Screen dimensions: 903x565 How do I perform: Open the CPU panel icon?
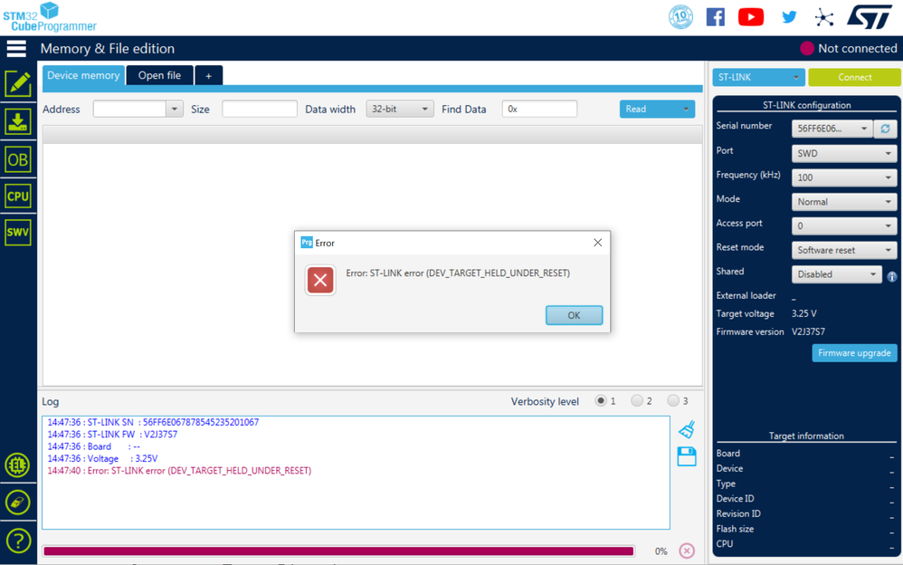click(18, 196)
